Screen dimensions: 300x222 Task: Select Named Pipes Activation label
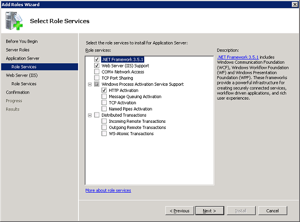tap(130, 109)
